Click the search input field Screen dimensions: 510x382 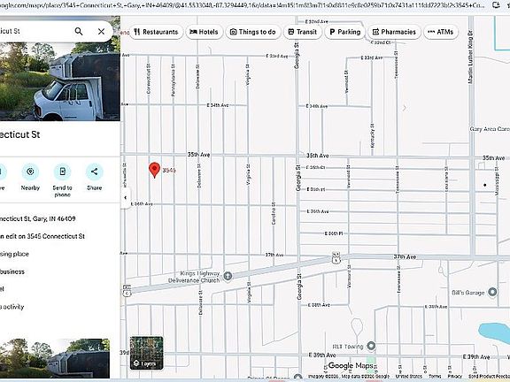coord(35,31)
